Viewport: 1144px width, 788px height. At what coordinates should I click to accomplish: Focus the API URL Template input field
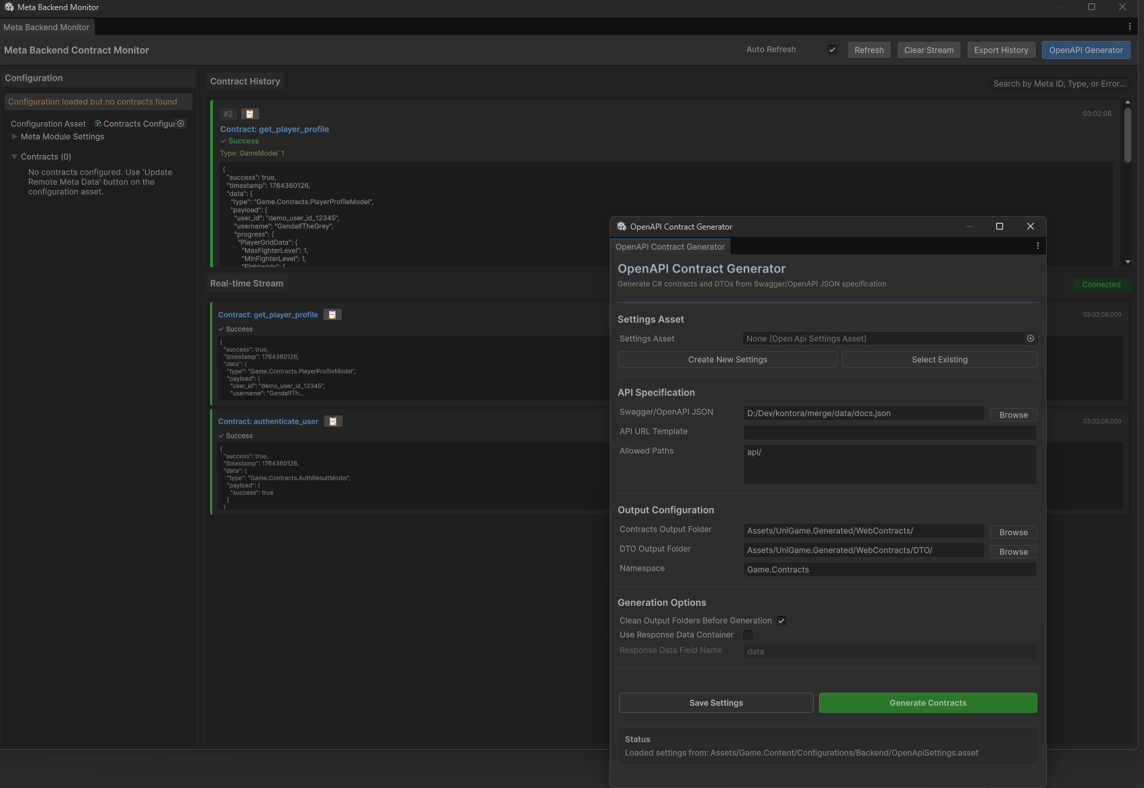[x=890, y=432]
